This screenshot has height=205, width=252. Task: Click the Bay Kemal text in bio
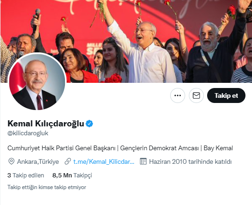(218, 148)
